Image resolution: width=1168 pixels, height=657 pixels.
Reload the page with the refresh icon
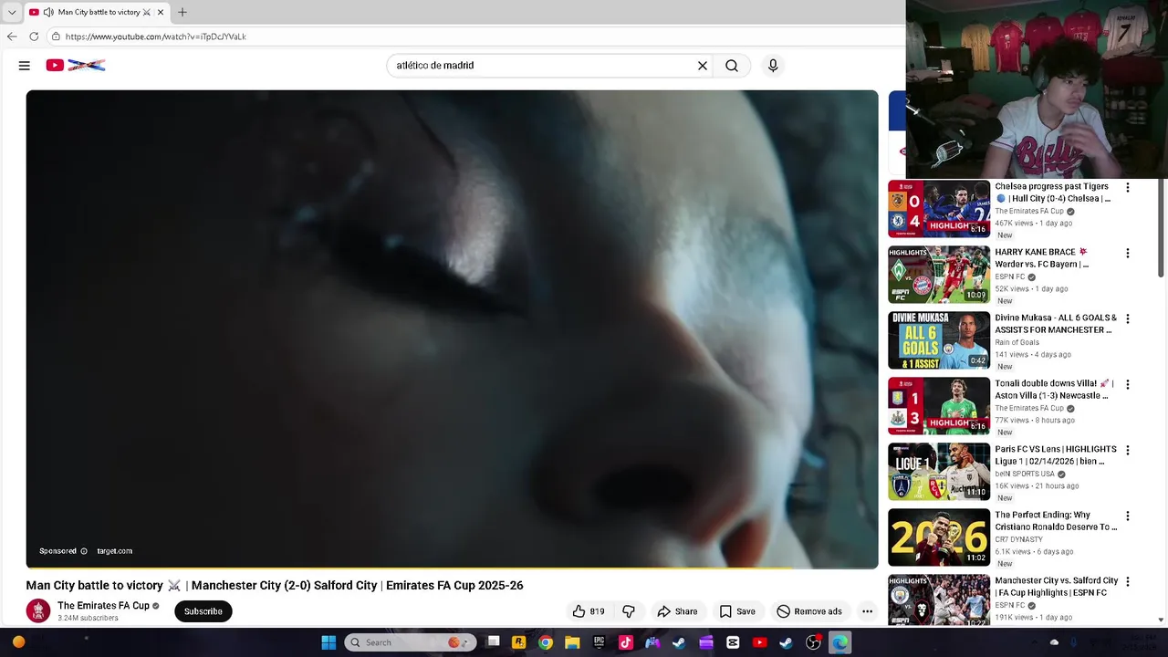click(x=34, y=36)
